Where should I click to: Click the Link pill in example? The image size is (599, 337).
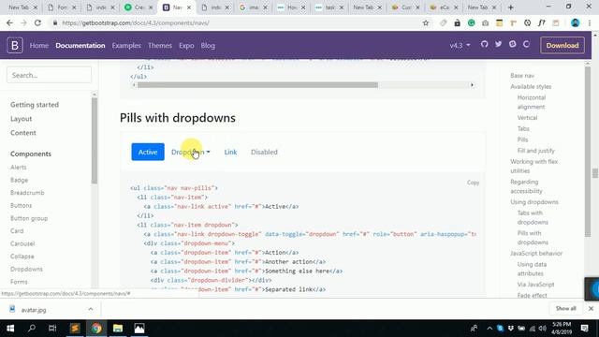[230, 152]
